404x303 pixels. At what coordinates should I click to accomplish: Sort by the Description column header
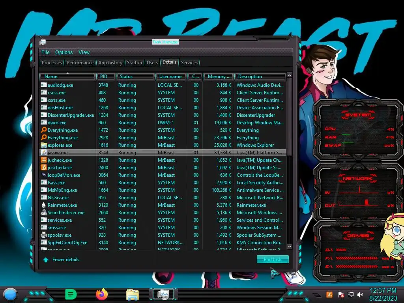(x=260, y=77)
